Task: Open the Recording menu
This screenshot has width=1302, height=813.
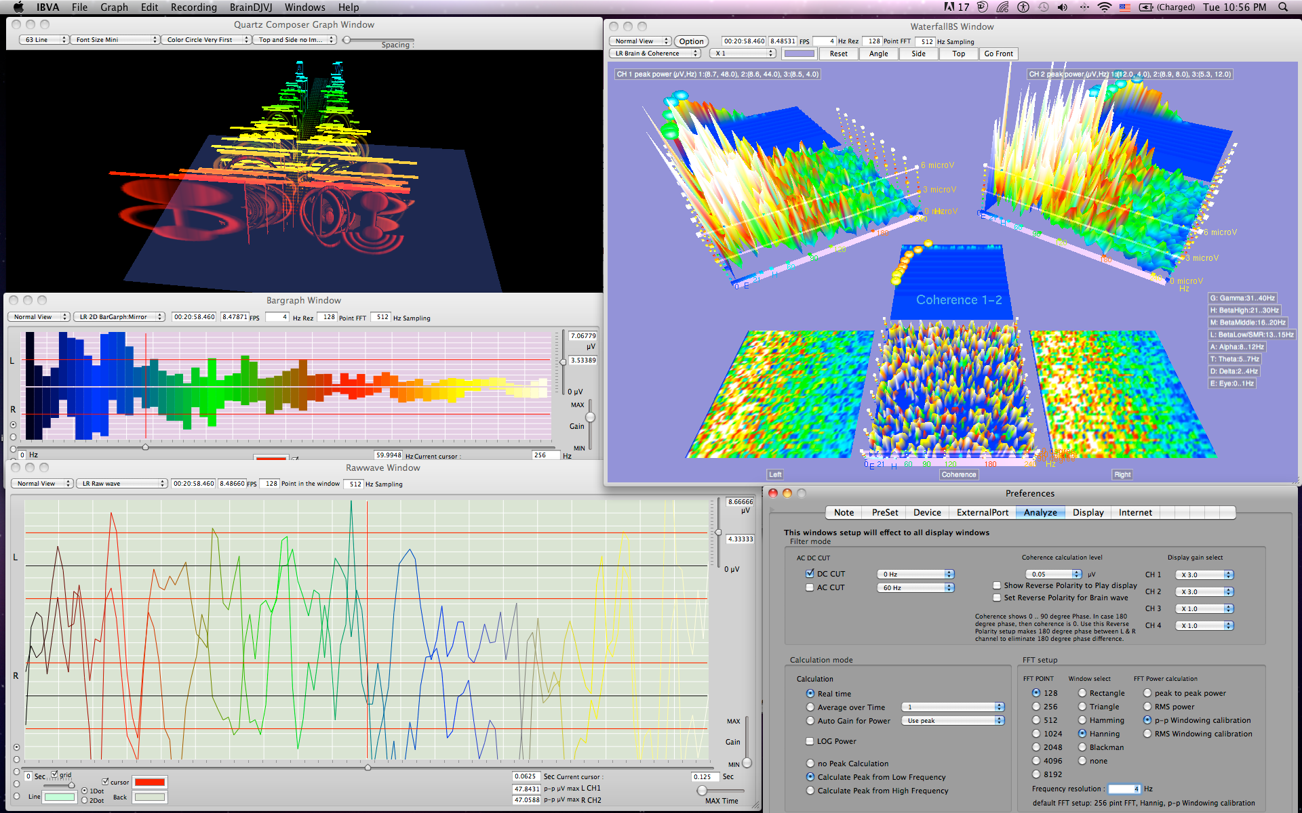Action: pyautogui.click(x=194, y=7)
